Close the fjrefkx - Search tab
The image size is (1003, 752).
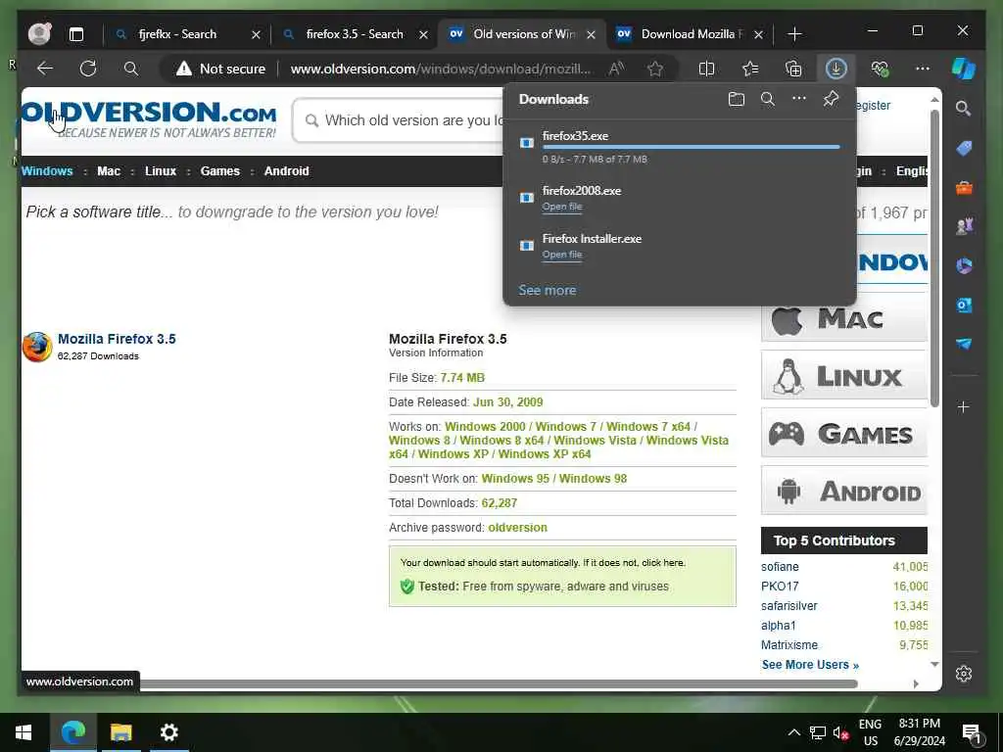click(x=256, y=34)
